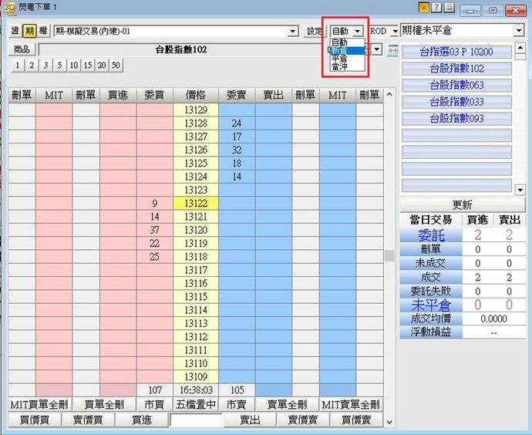
Task: Expand the ROD order type dropdown
Action: click(x=394, y=31)
